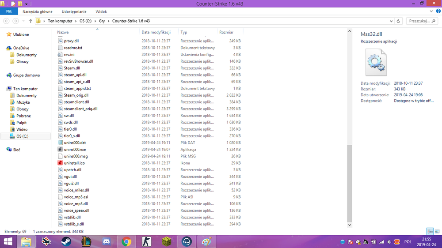
Task: Sort by Data modyfikacji column
Action: [x=156, y=32]
